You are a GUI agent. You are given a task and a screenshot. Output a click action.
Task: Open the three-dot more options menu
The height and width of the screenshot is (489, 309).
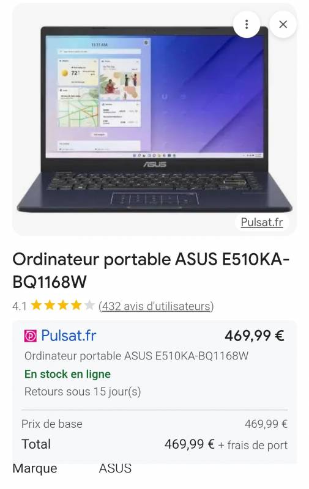pyautogui.click(x=247, y=24)
